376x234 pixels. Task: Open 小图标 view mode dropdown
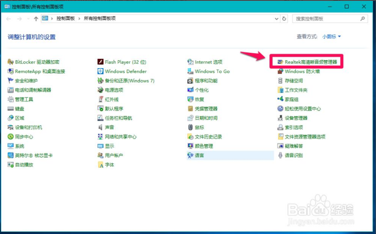click(x=332, y=37)
